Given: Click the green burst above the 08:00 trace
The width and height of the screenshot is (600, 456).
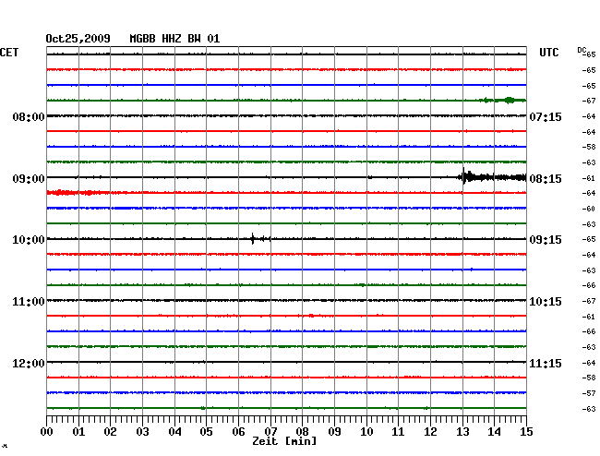Looking at the screenshot, I should click(x=503, y=101).
